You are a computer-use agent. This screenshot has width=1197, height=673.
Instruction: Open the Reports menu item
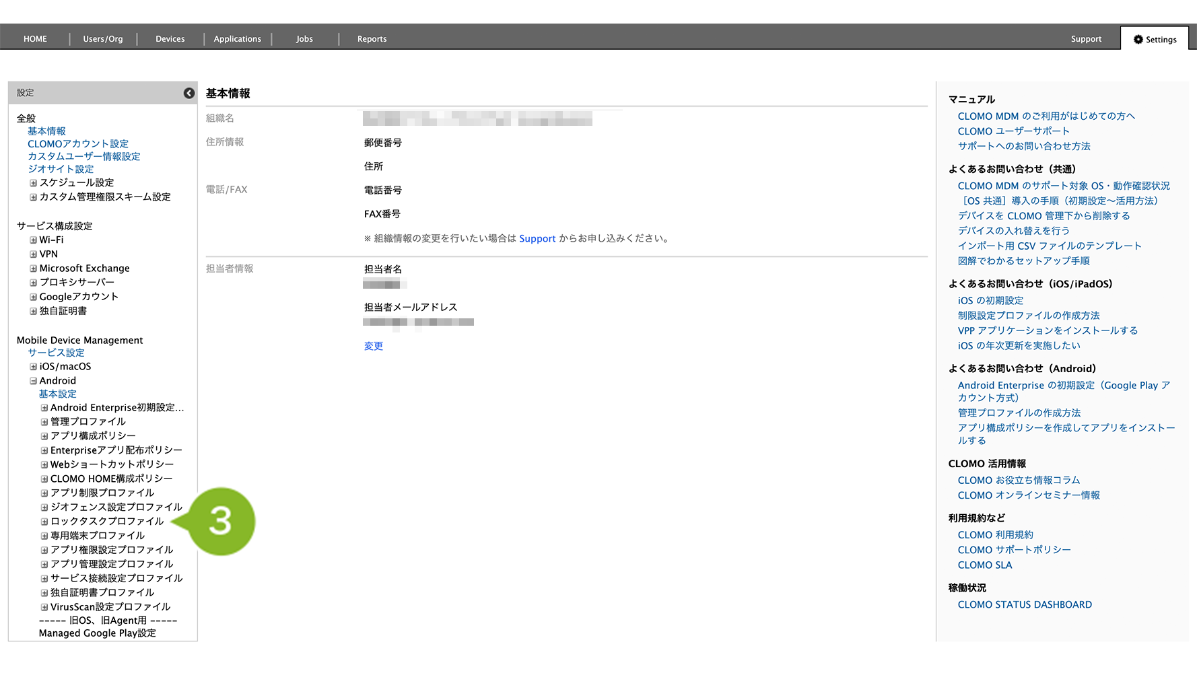point(372,39)
